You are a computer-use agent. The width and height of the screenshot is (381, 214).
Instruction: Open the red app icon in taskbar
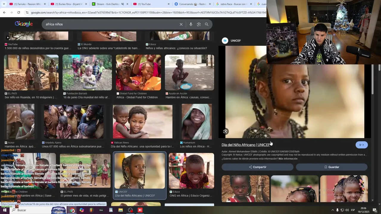click(140, 210)
